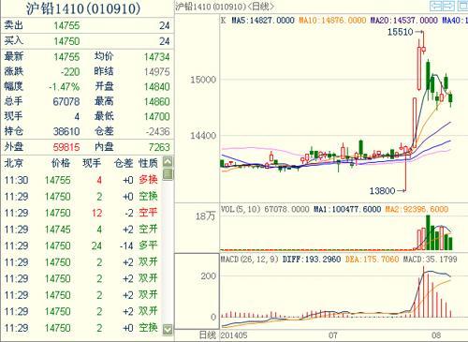Select the 11:30 tick row 多换
Screen dimensions: 468x342
pyautogui.click(x=81, y=180)
